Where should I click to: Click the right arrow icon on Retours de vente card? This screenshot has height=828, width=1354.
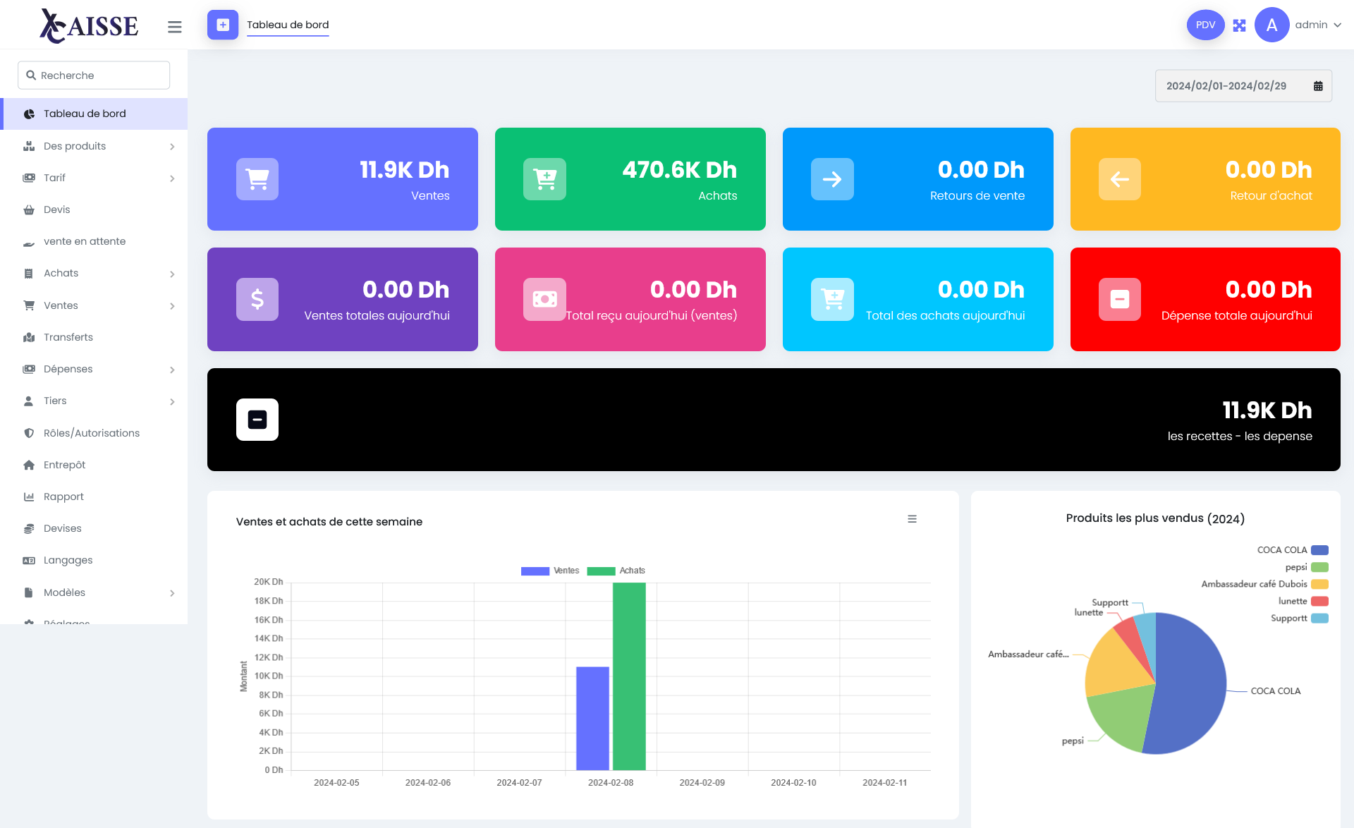(832, 179)
